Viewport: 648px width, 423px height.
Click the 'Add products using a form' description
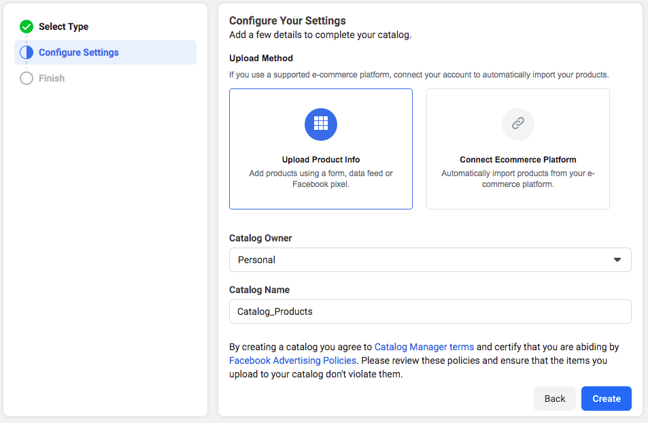(321, 179)
